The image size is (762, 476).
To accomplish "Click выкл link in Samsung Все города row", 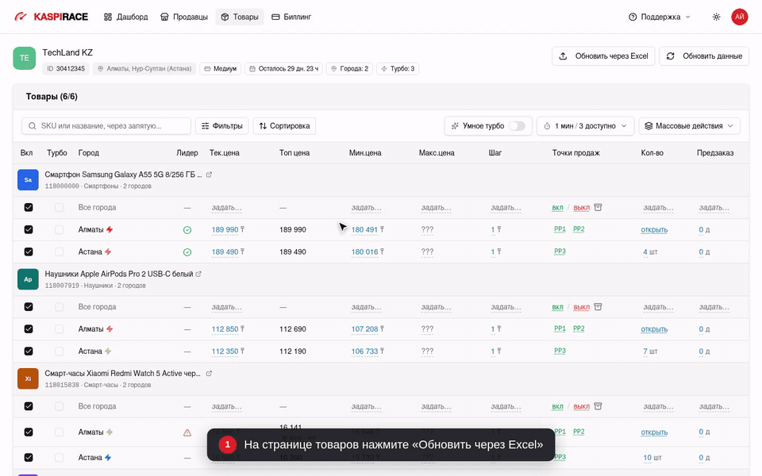I will click(x=581, y=207).
